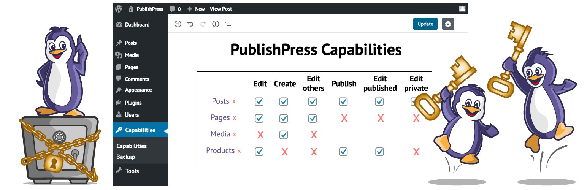Click the red X for Media Edit

click(x=260, y=135)
